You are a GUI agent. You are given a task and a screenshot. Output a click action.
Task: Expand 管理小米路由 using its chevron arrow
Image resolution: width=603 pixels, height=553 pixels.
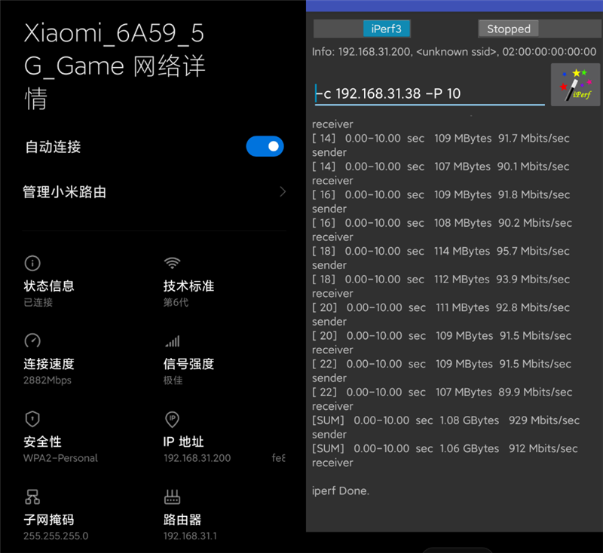pyautogui.click(x=283, y=192)
